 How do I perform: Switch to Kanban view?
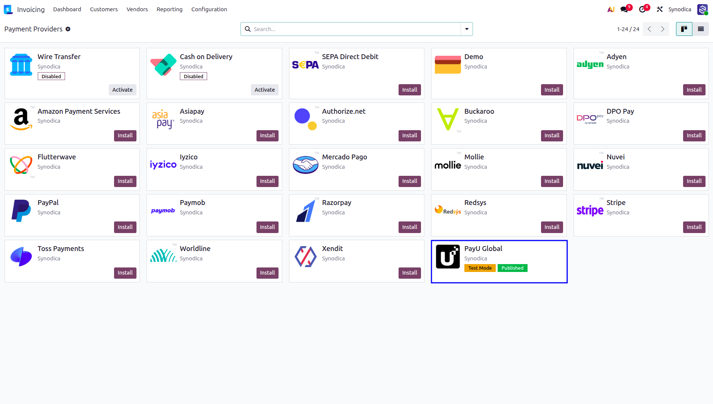pyautogui.click(x=684, y=29)
